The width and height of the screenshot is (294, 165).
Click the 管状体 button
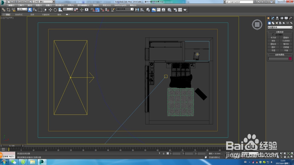[x=286, y=44]
